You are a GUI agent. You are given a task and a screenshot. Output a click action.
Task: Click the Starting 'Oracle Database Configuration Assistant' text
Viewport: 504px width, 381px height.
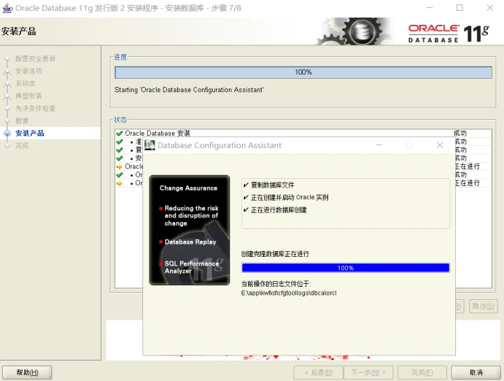click(x=189, y=90)
